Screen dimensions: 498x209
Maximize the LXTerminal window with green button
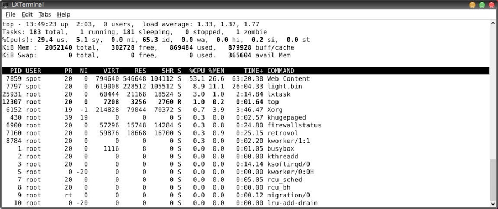482,5
